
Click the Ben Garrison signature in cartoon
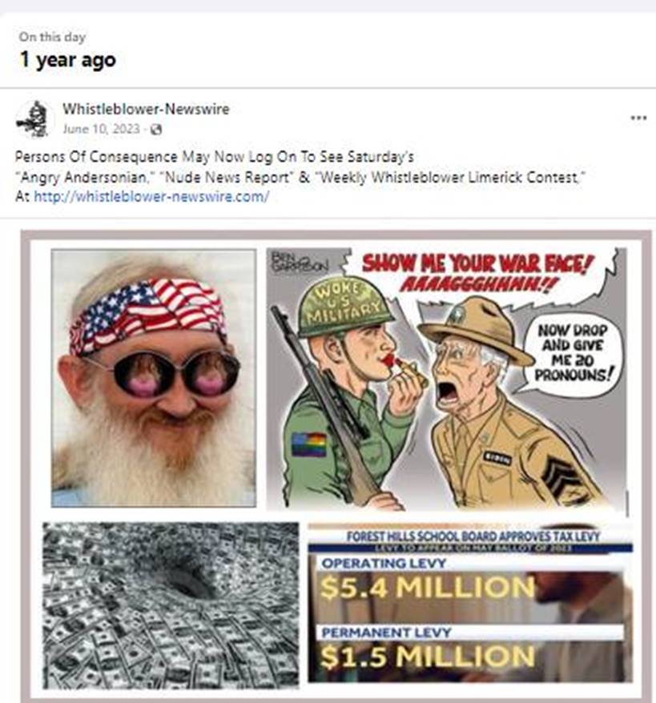(x=299, y=260)
